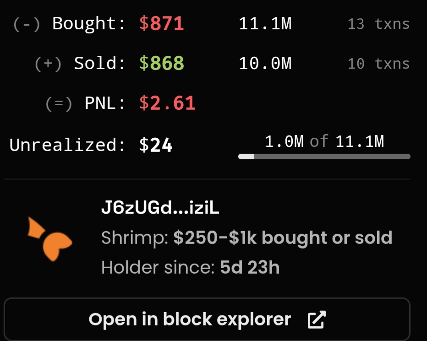Click the Holder since 5d 23h text
This screenshot has width=427, height=341.
pos(190,267)
